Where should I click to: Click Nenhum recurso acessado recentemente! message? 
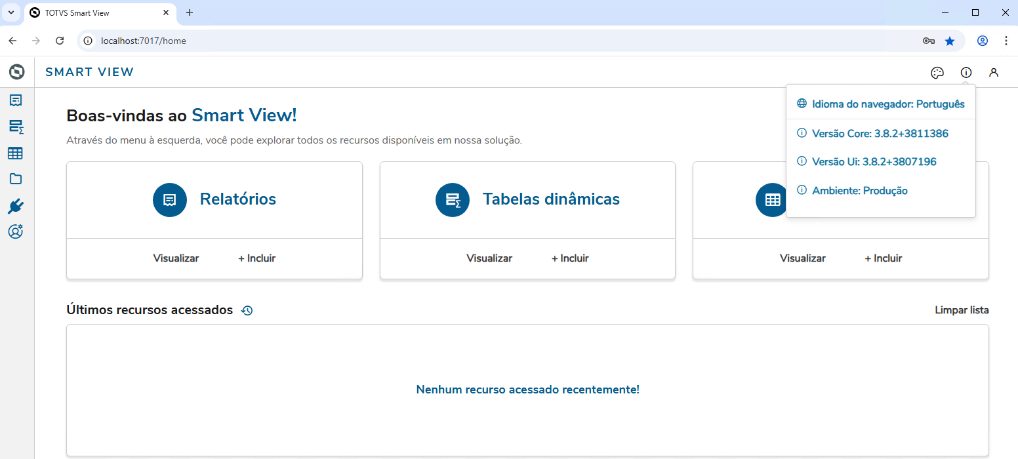(528, 389)
